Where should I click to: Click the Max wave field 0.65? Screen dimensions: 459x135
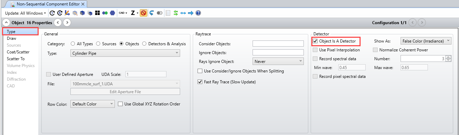(414, 68)
